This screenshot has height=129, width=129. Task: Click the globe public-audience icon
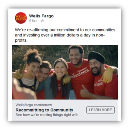(42, 21)
